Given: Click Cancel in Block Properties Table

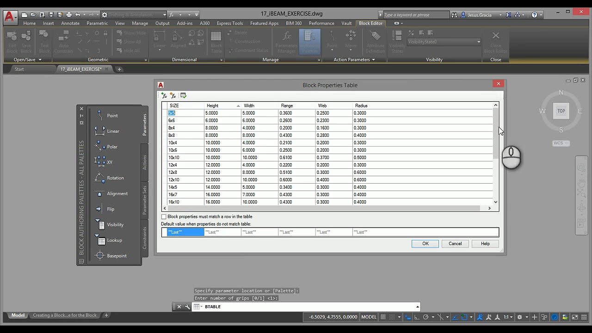Looking at the screenshot, I should (455, 244).
